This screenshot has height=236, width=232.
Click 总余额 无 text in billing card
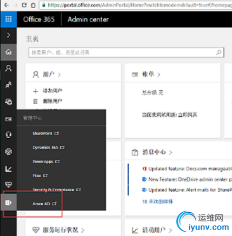coord(153,93)
